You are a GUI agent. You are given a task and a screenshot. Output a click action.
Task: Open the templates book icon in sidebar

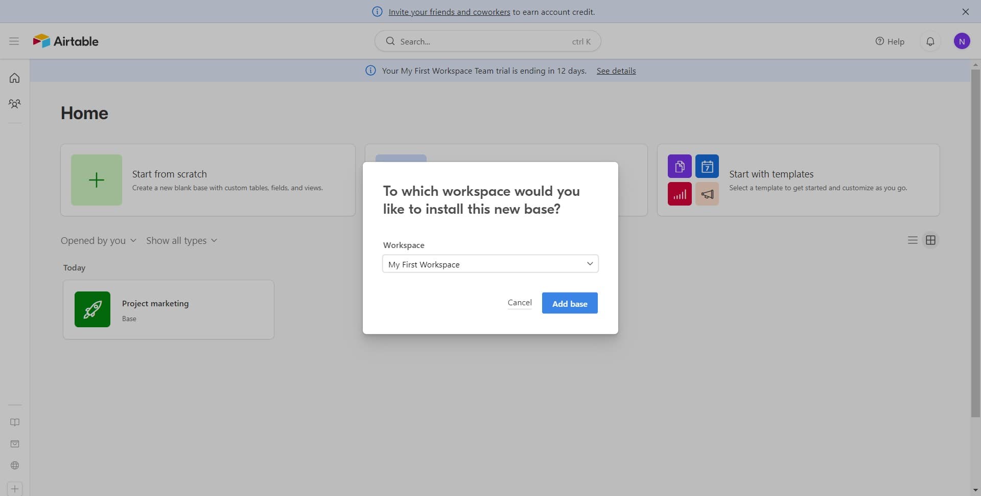click(x=15, y=422)
